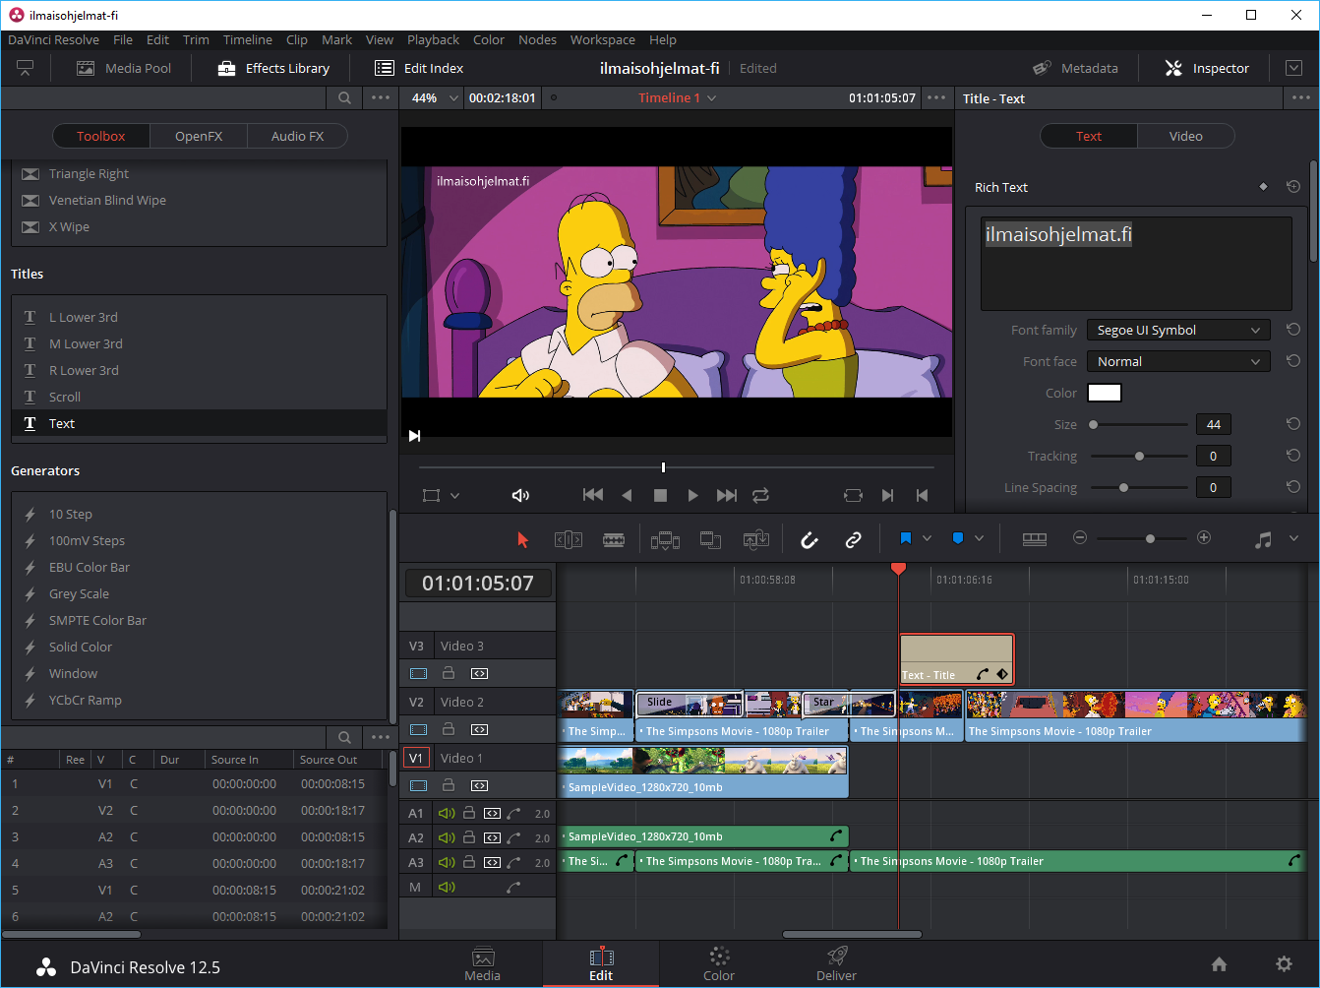Open the Workspace menu
Viewport: 1320px width, 988px height.
pos(602,39)
